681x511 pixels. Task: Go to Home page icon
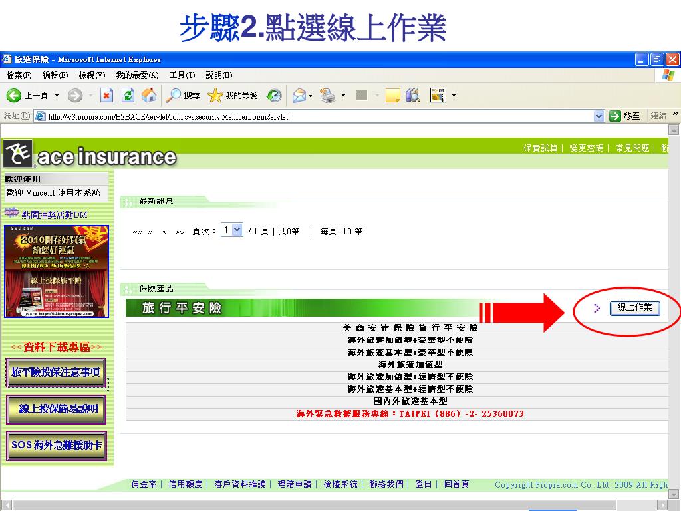(x=149, y=96)
